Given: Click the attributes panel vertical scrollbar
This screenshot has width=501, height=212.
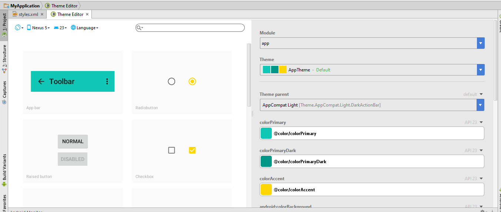Looking at the screenshot, I should (x=495, y=61).
